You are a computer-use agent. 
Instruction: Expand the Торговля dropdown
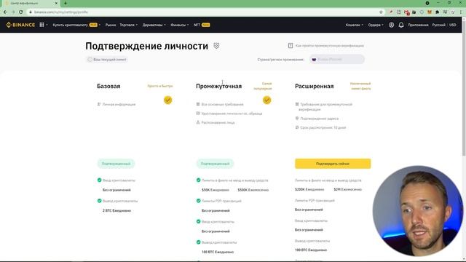(x=128, y=25)
